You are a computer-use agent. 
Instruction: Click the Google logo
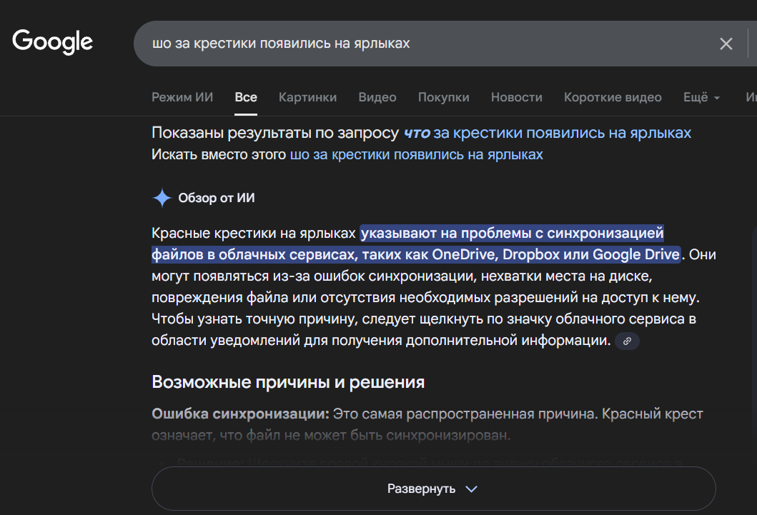(x=52, y=42)
